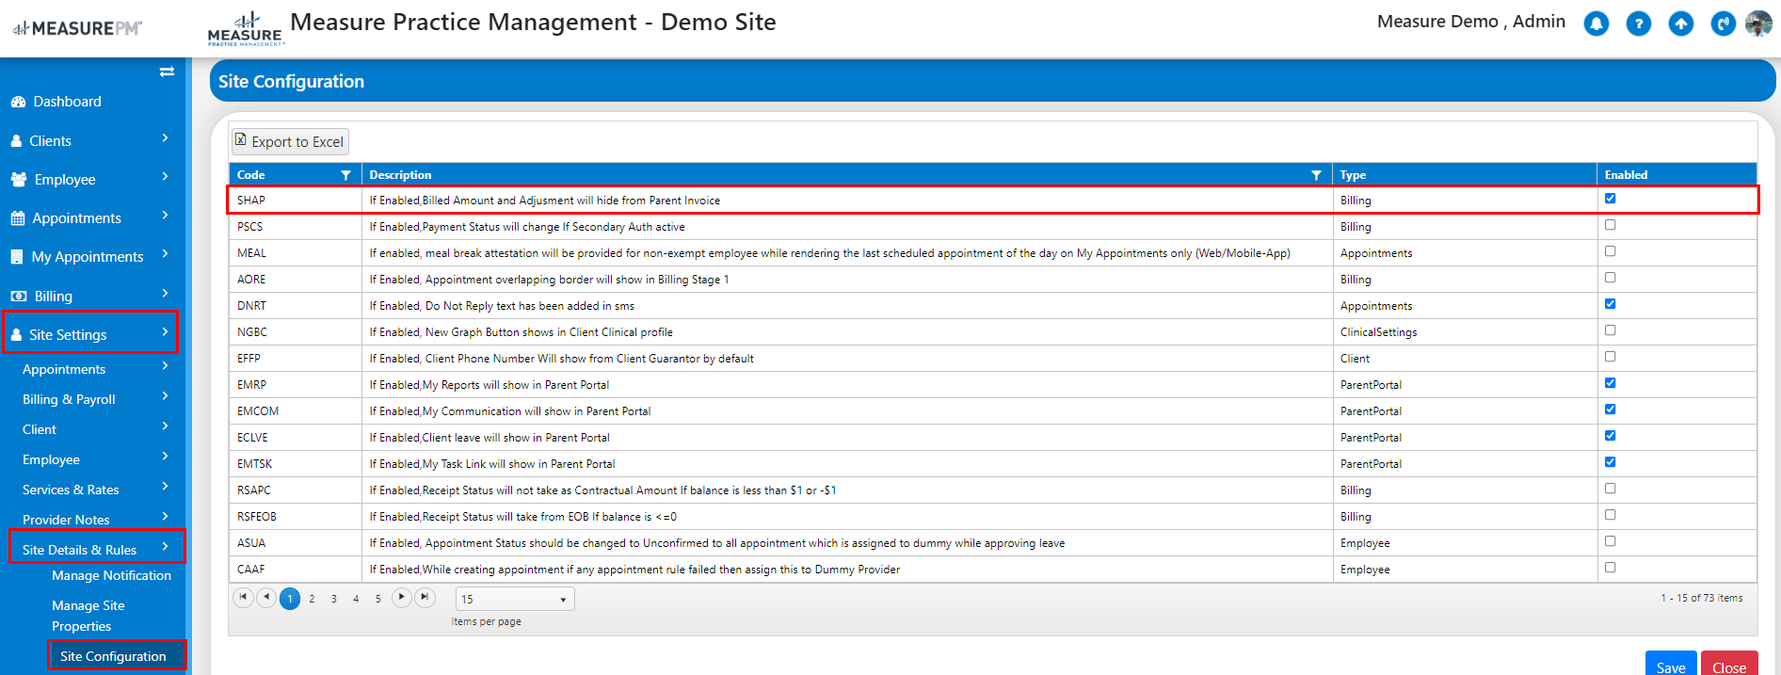Open the help question mark icon
The width and height of the screenshot is (1781, 675).
click(1639, 24)
